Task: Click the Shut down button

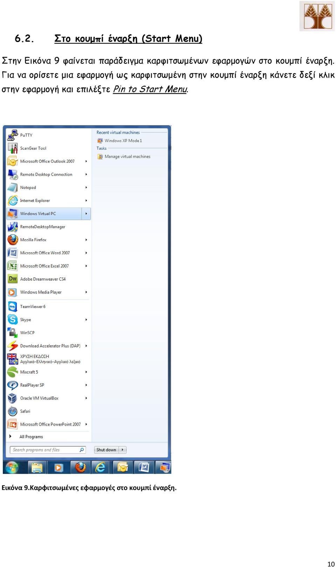Action: point(106,450)
